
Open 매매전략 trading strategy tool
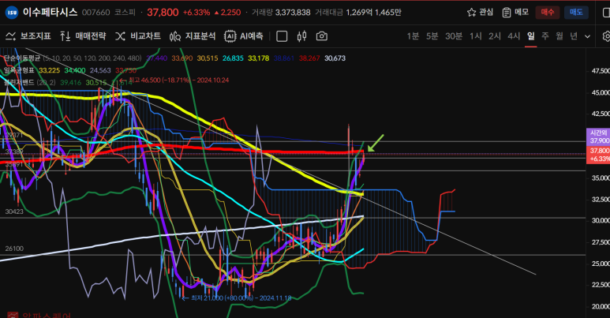pos(83,36)
